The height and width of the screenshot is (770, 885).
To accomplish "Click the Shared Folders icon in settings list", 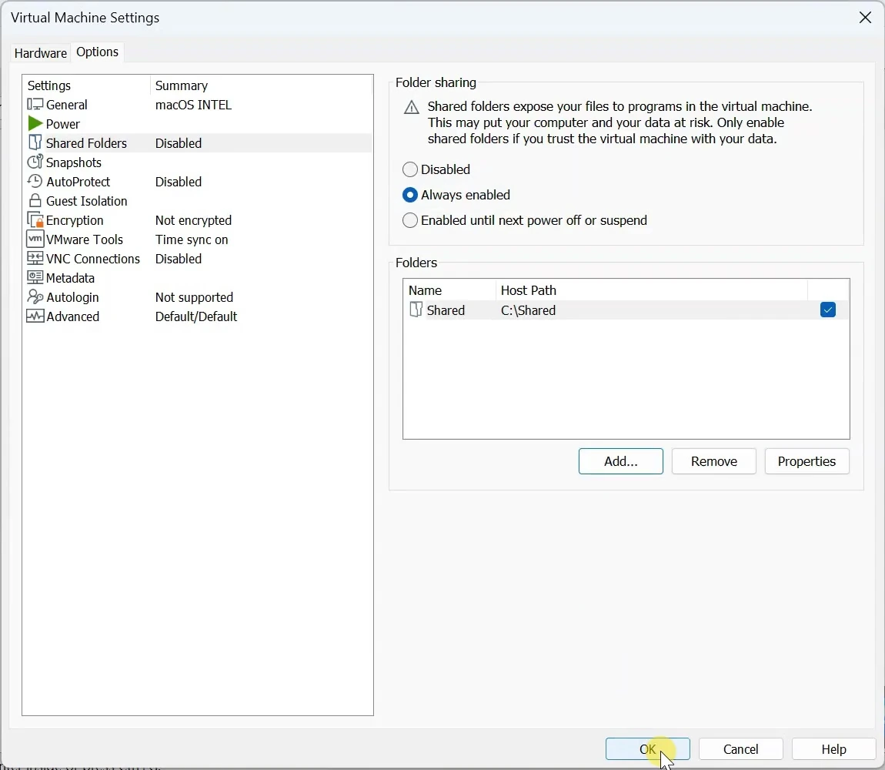I will point(35,143).
